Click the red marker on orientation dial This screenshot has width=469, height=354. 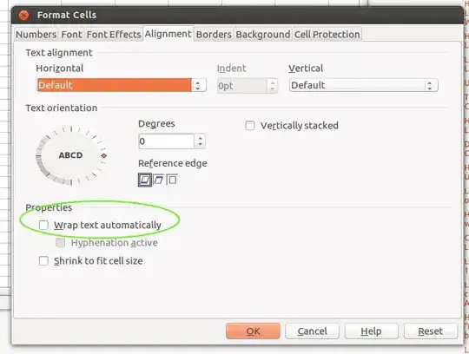click(x=104, y=155)
